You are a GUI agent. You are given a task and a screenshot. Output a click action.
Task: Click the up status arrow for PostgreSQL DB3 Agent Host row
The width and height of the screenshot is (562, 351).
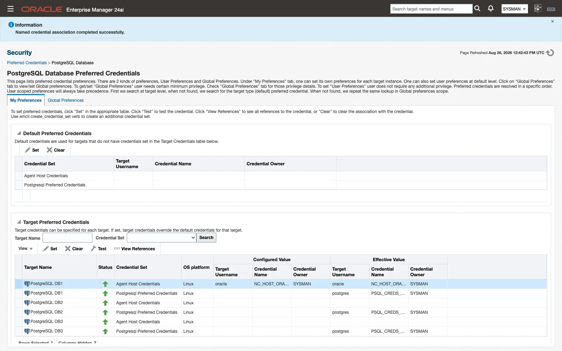[105, 322]
